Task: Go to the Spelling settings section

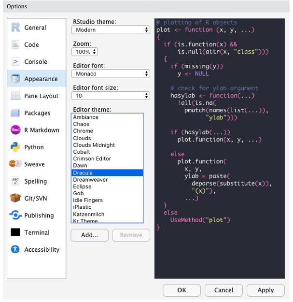Action: tap(36, 181)
